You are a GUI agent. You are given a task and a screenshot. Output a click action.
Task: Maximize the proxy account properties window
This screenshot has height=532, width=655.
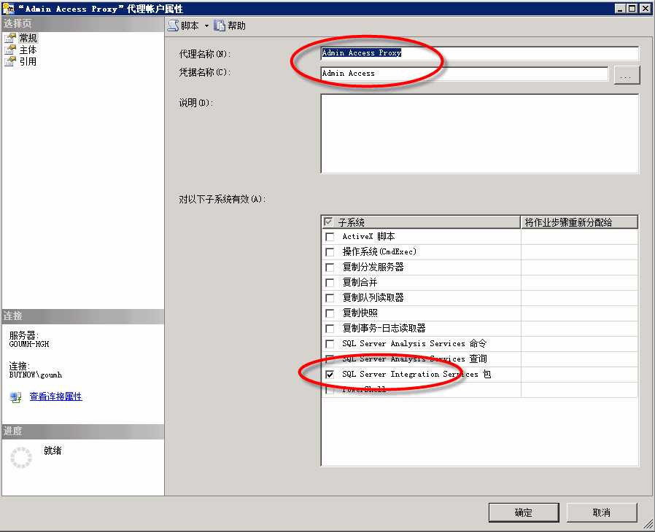click(632, 8)
